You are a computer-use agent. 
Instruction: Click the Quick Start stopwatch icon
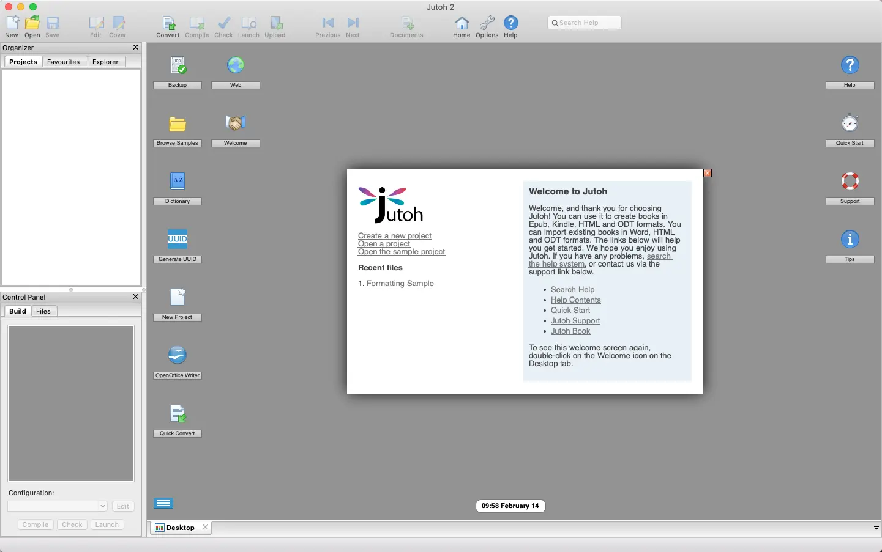click(x=850, y=123)
